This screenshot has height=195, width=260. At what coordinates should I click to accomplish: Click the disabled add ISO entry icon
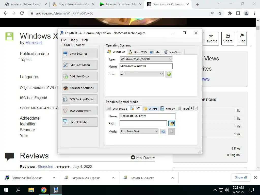172,132
